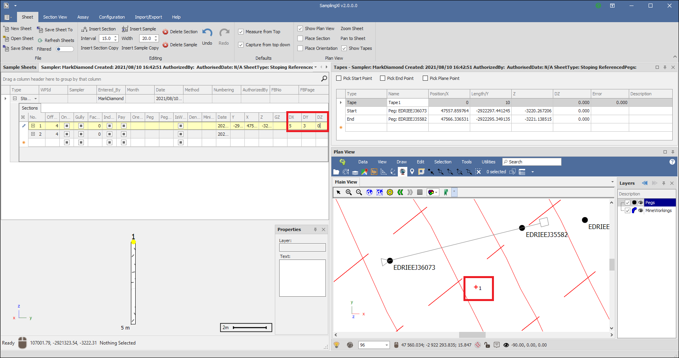Click the zoom out magnifier icon
679x358 pixels.
[359, 192]
